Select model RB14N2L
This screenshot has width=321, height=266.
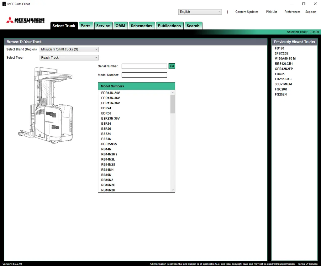click(x=108, y=159)
